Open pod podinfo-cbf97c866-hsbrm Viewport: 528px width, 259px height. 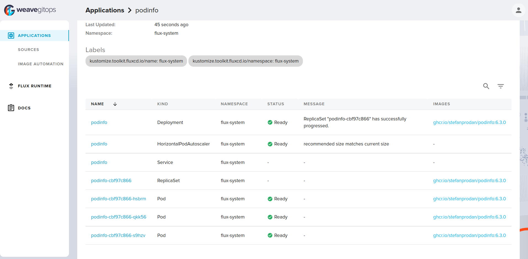(x=119, y=199)
